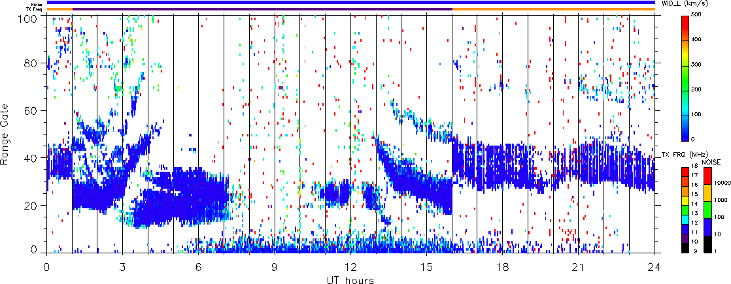The width and height of the screenshot is (731, 284).
Task: Select the x-axis tick label "15"
Action: 426,267
